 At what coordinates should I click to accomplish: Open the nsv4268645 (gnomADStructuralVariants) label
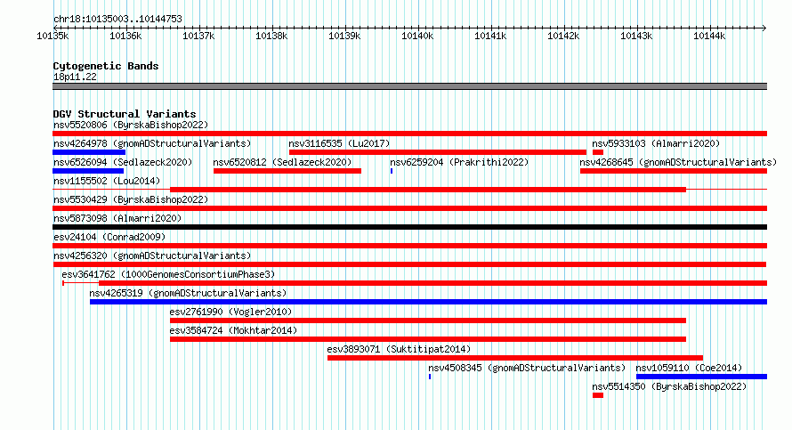coord(678,162)
